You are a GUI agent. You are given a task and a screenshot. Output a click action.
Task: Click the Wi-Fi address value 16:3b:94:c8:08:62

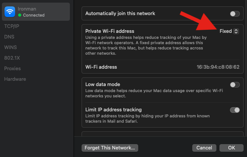218,67
